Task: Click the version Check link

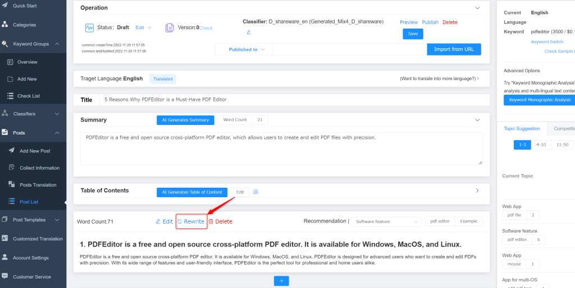Action: point(206,28)
